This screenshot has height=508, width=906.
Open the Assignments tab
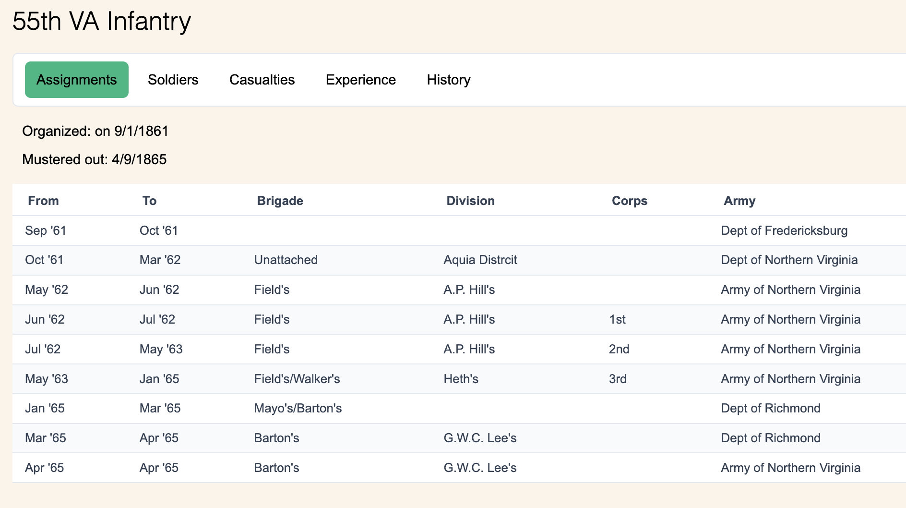(x=77, y=80)
